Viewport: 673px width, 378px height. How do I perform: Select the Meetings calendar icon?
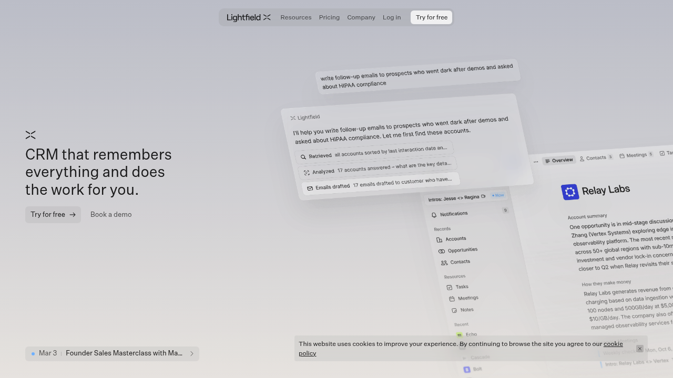(453, 298)
